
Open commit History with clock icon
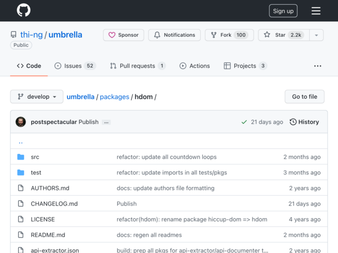click(x=304, y=122)
